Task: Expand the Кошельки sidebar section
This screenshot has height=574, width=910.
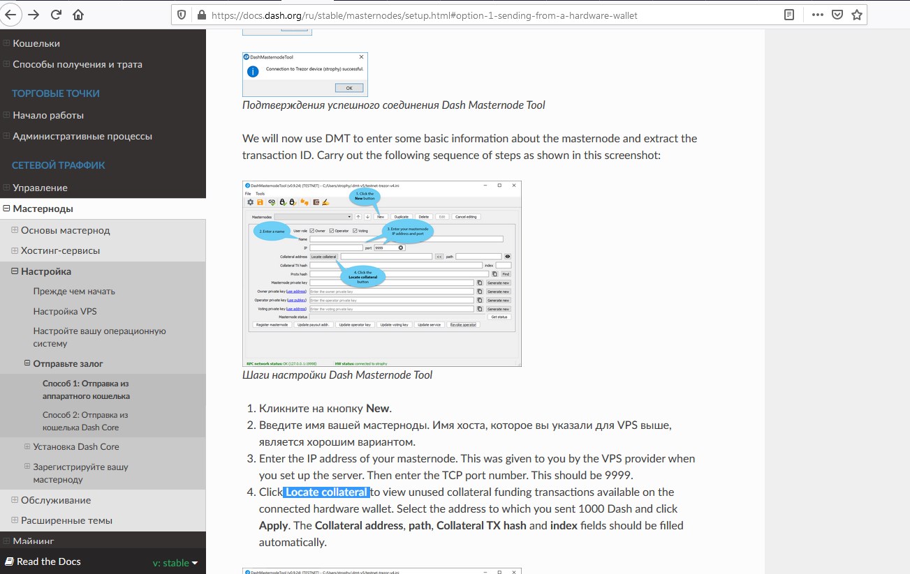Action: 6,43
